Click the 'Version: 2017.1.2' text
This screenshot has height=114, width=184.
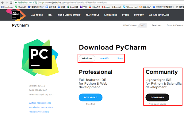37,86
